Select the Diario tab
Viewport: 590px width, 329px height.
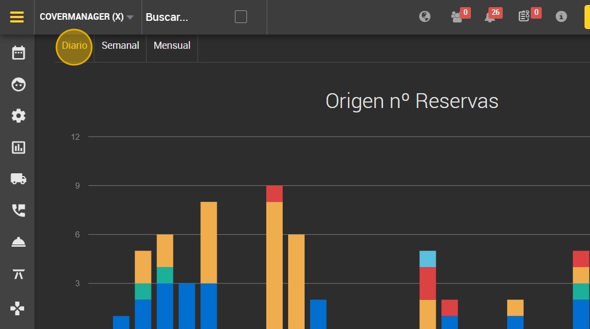click(74, 46)
